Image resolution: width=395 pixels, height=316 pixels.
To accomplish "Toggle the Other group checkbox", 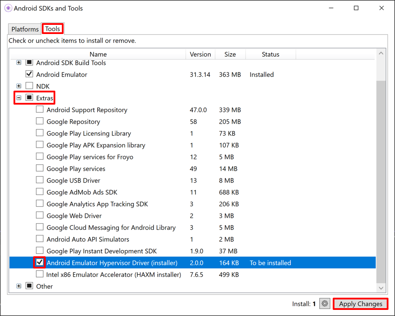I will click(29, 286).
